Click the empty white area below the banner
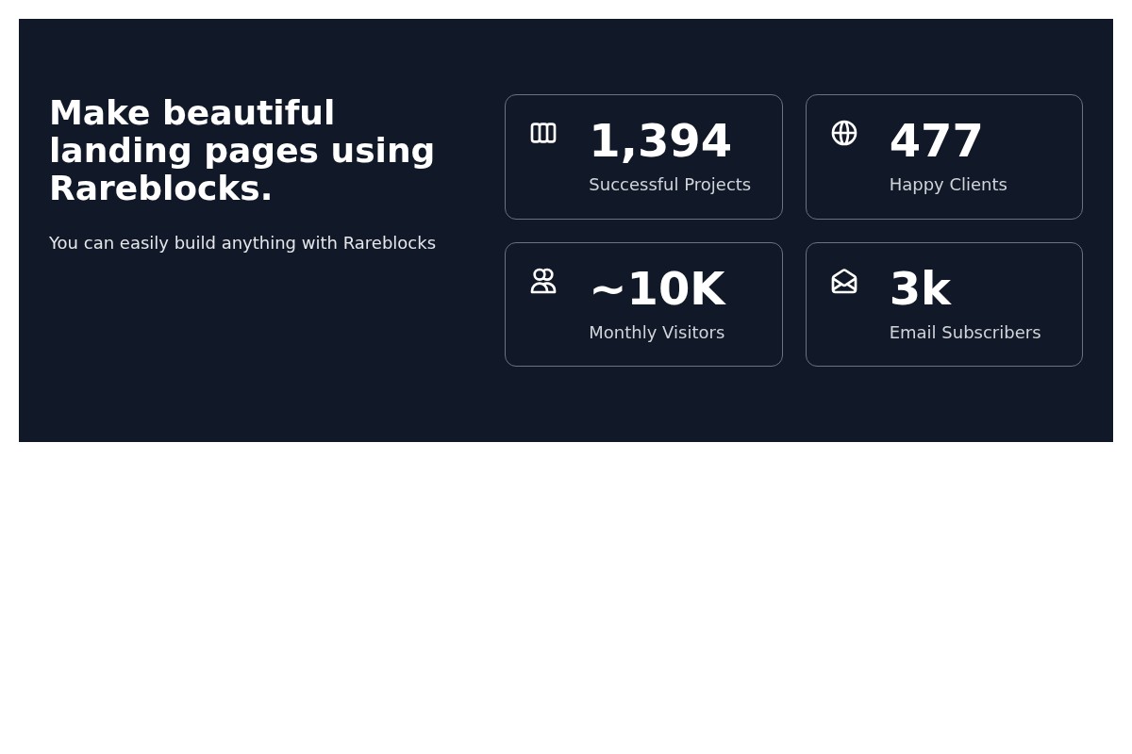This screenshot has width=1132, height=754. coord(566,603)
